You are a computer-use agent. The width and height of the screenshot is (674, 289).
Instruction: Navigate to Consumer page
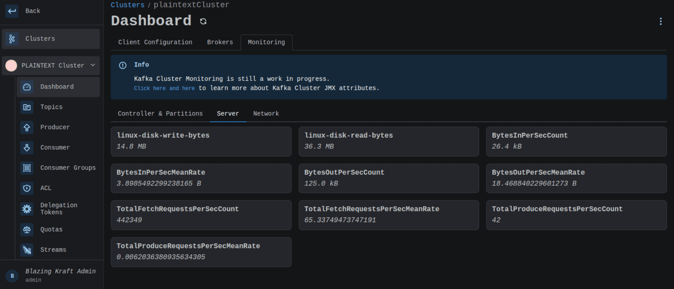58,148
